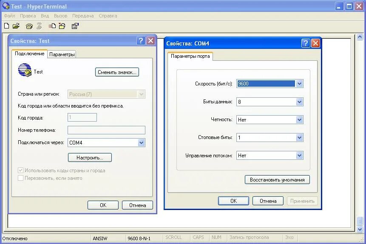The height and width of the screenshot is (244, 366).
Task: Open the Правка menu
Action: coord(28,16)
